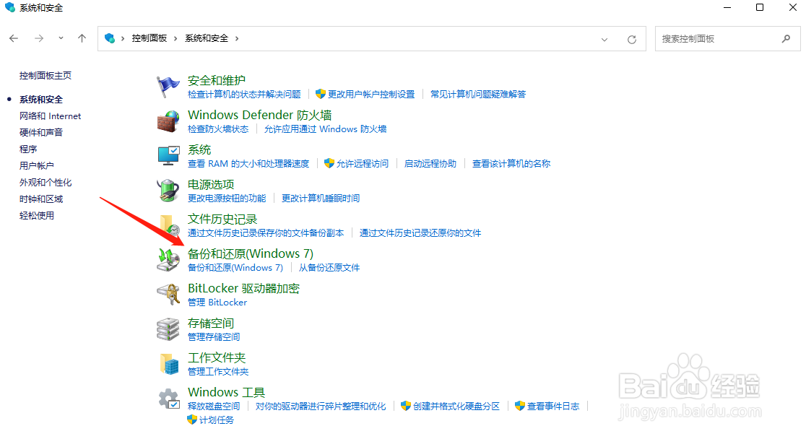Viewport: 806px width, 439px height.
Task: Click the shield icon in window title bar
Action: click(x=10, y=8)
